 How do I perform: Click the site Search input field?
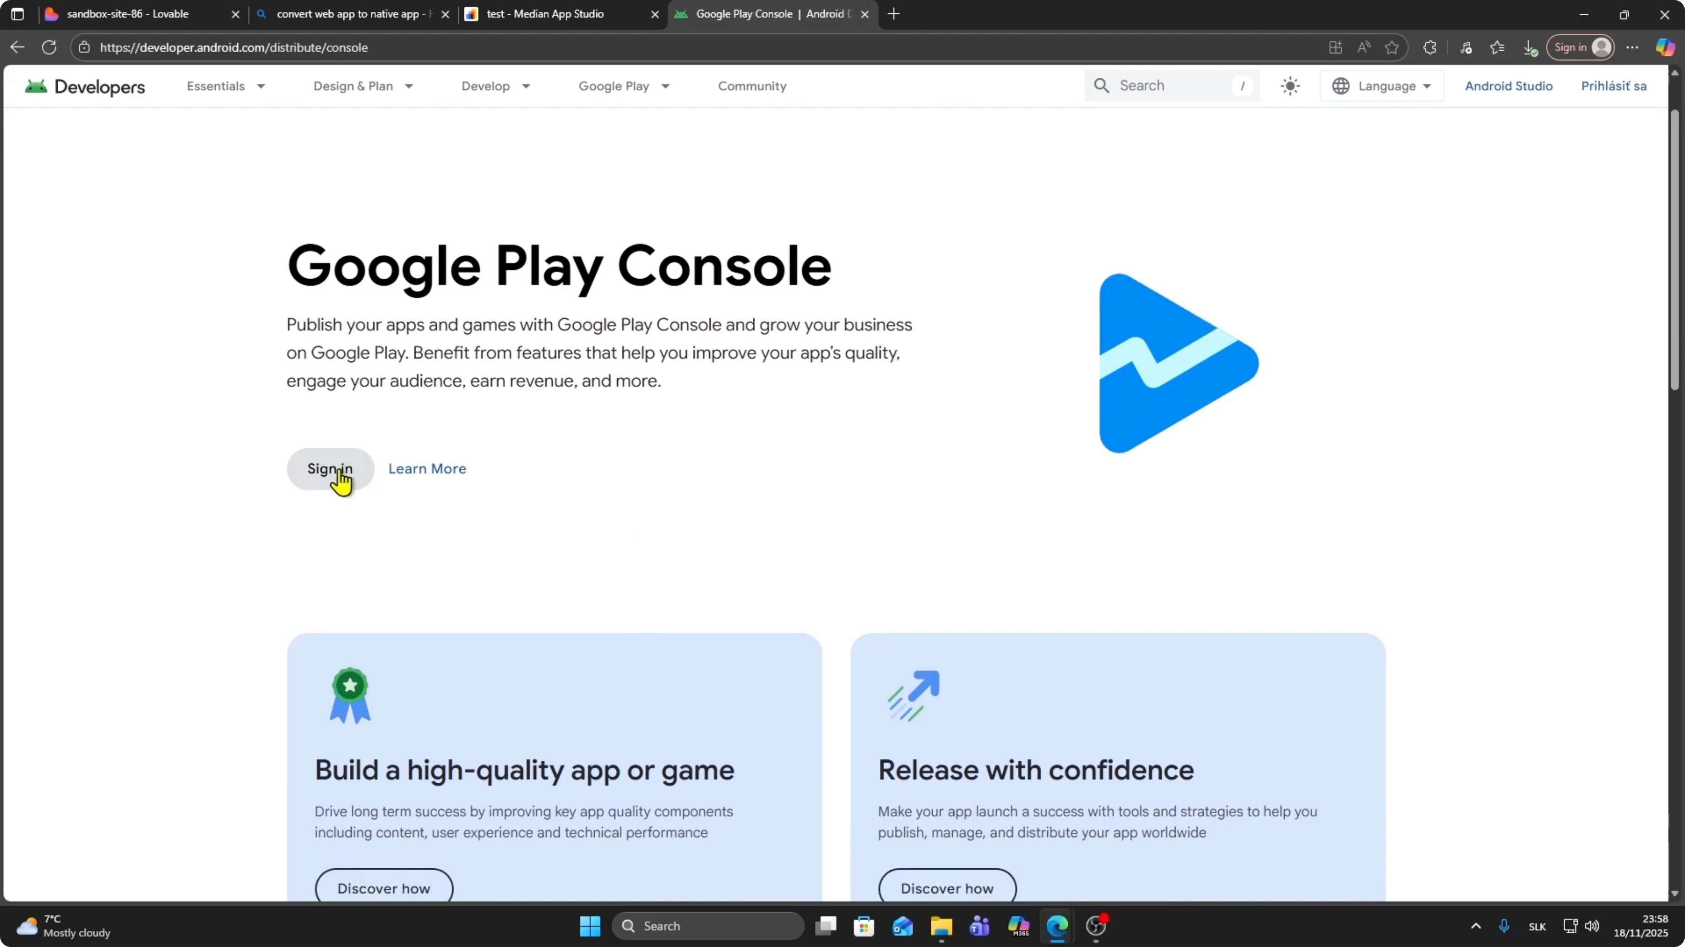pyautogui.click(x=1172, y=86)
